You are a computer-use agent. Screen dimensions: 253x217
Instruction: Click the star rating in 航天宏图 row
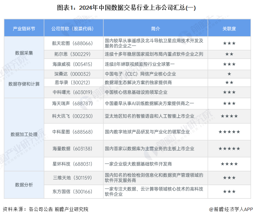pyautogui.click(x=229, y=43)
